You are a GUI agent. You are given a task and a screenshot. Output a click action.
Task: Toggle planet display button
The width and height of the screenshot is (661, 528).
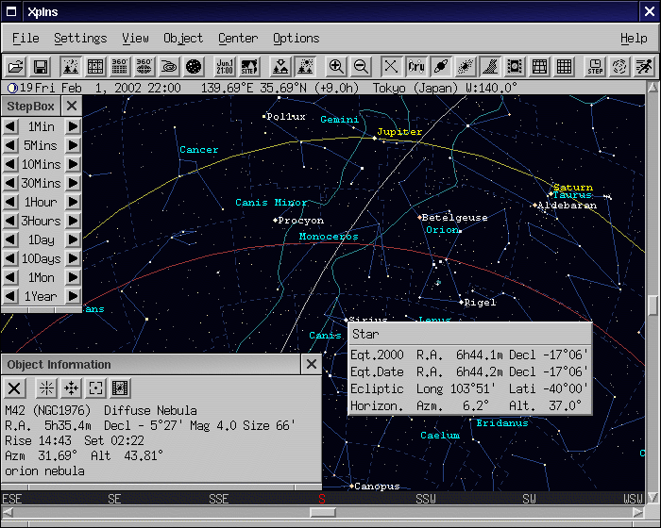[441, 67]
